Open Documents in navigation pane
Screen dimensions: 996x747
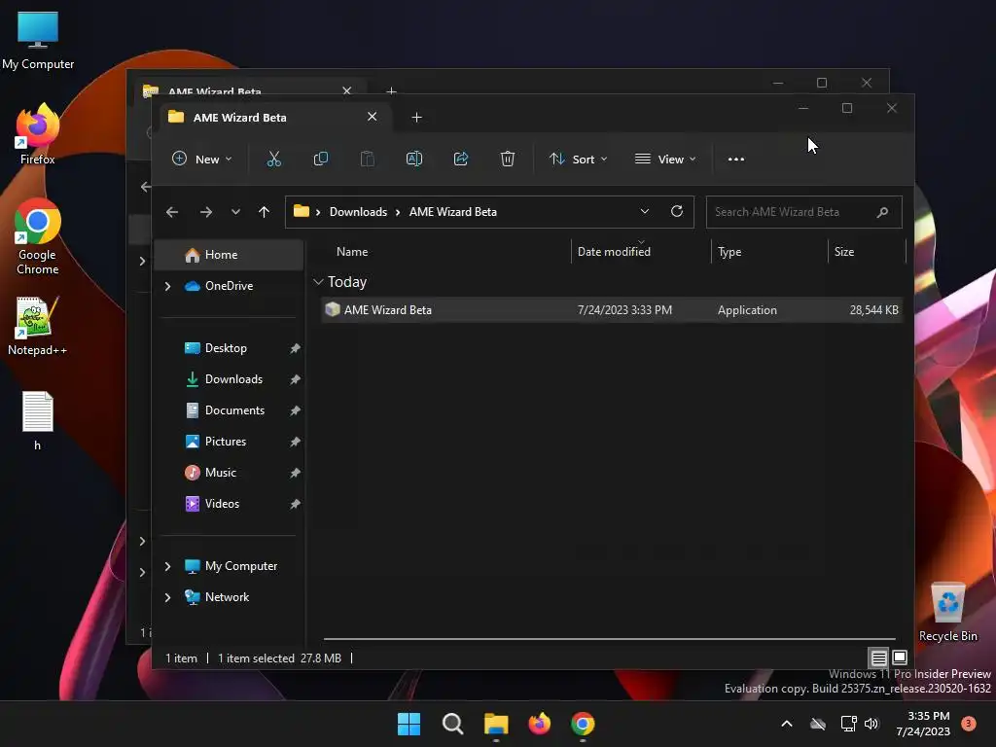coord(234,410)
